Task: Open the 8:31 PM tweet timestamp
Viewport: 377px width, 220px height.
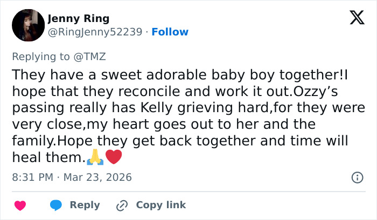Action: 31,177
